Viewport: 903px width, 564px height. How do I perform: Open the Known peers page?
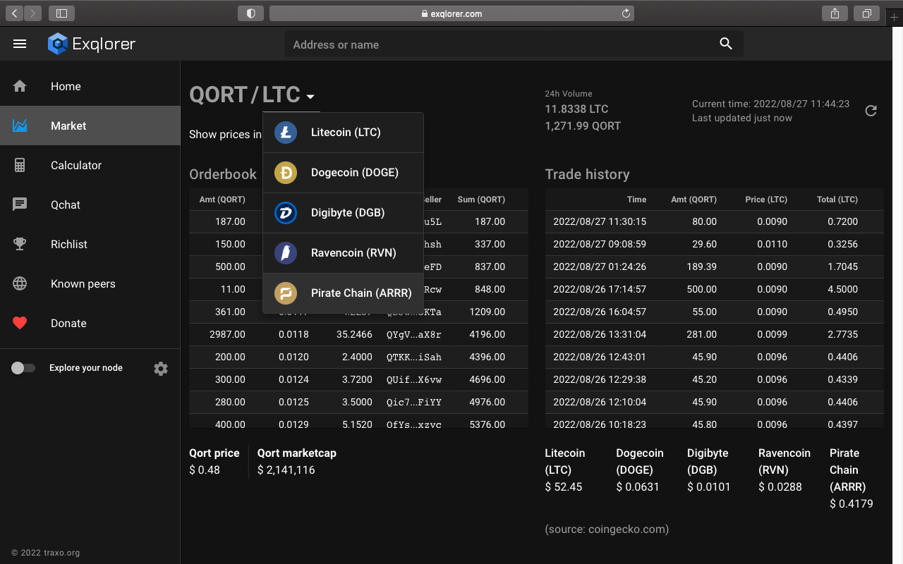tap(90, 283)
